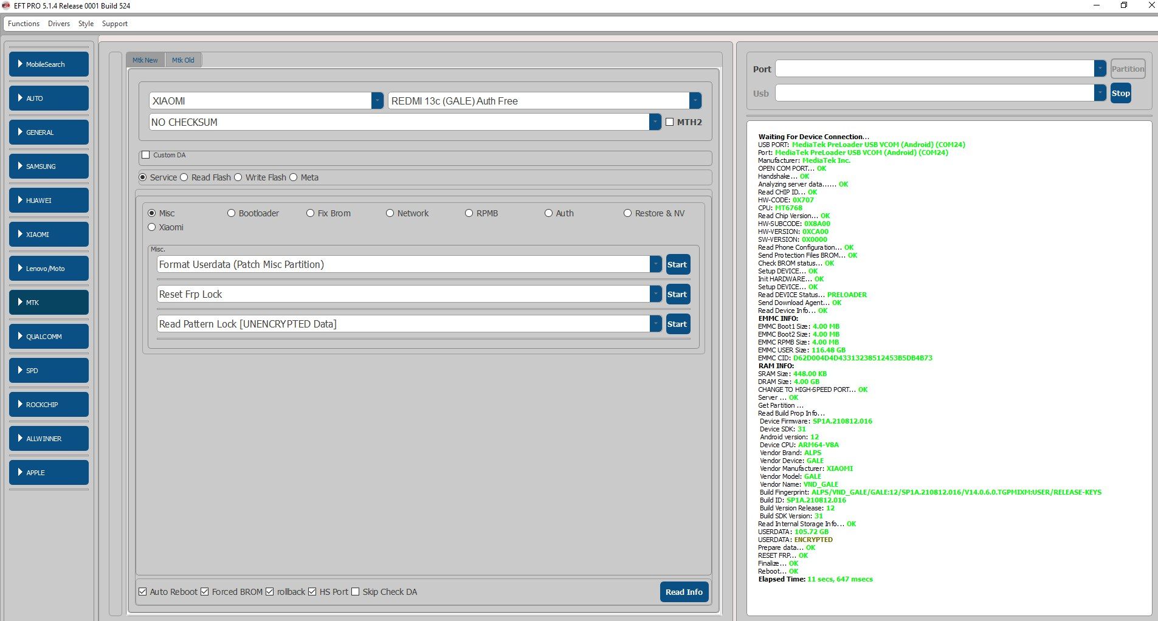The width and height of the screenshot is (1158, 621).
Task: Switch to the Mtk Old tab
Action: click(183, 60)
